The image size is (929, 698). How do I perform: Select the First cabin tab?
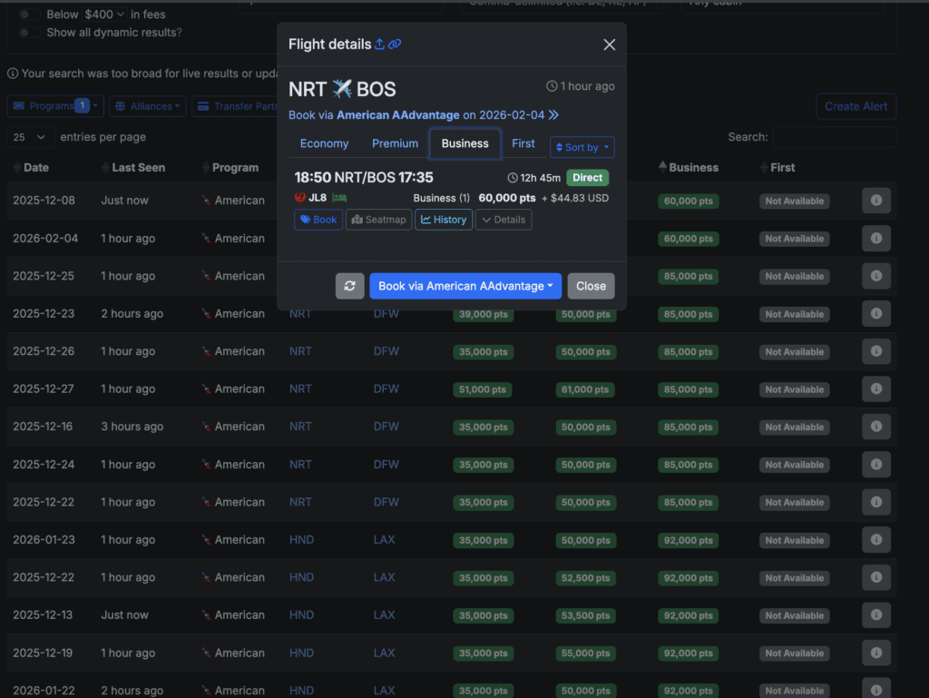click(523, 143)
